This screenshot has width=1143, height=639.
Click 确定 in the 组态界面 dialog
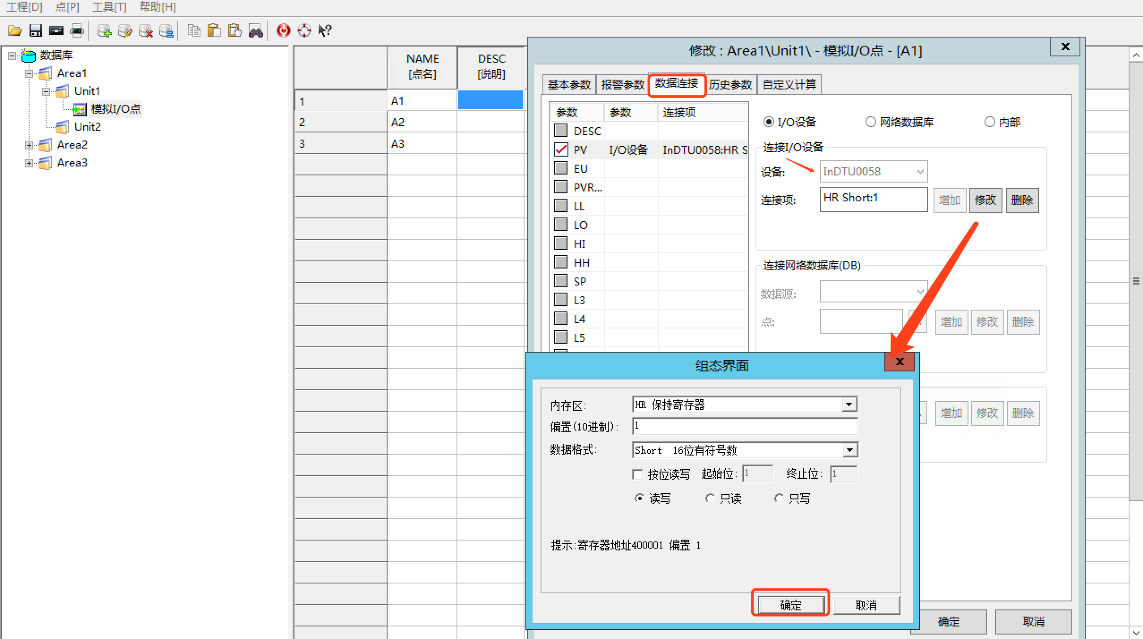[790, 605]
